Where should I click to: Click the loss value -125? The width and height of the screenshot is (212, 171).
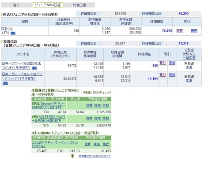(x=155, y=66)
